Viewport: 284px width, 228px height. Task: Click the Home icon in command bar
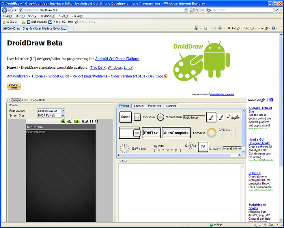tap(196, 28)
